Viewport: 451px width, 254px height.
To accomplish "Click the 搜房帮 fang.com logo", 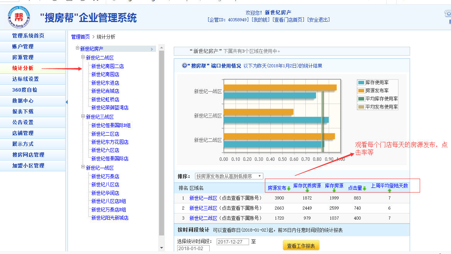I will click(x=19, y=17).
